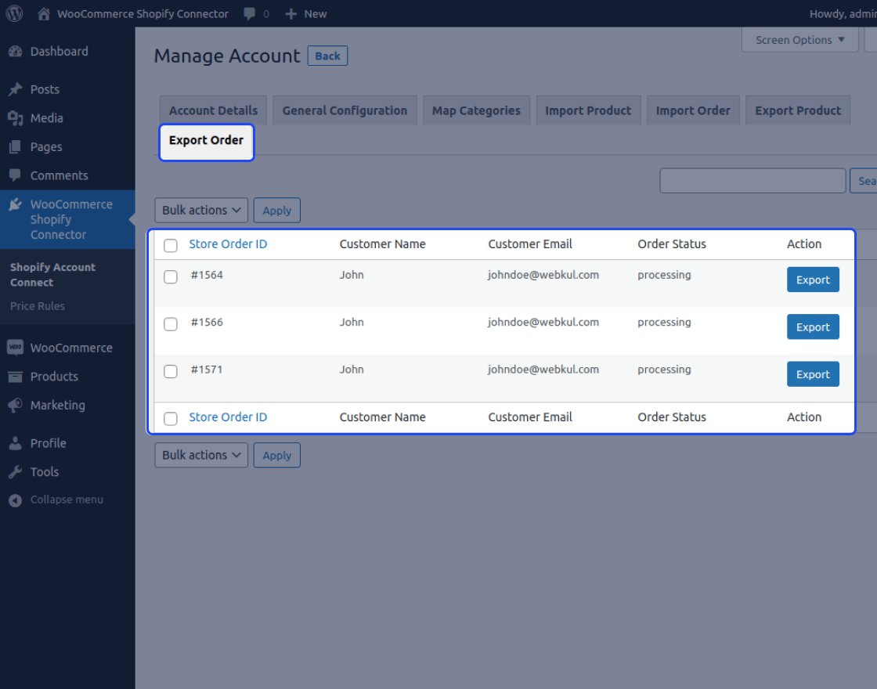Click the WooCommerce Shopify Connector plug icon
Screen dimensions: 877x689
point(16,204)
